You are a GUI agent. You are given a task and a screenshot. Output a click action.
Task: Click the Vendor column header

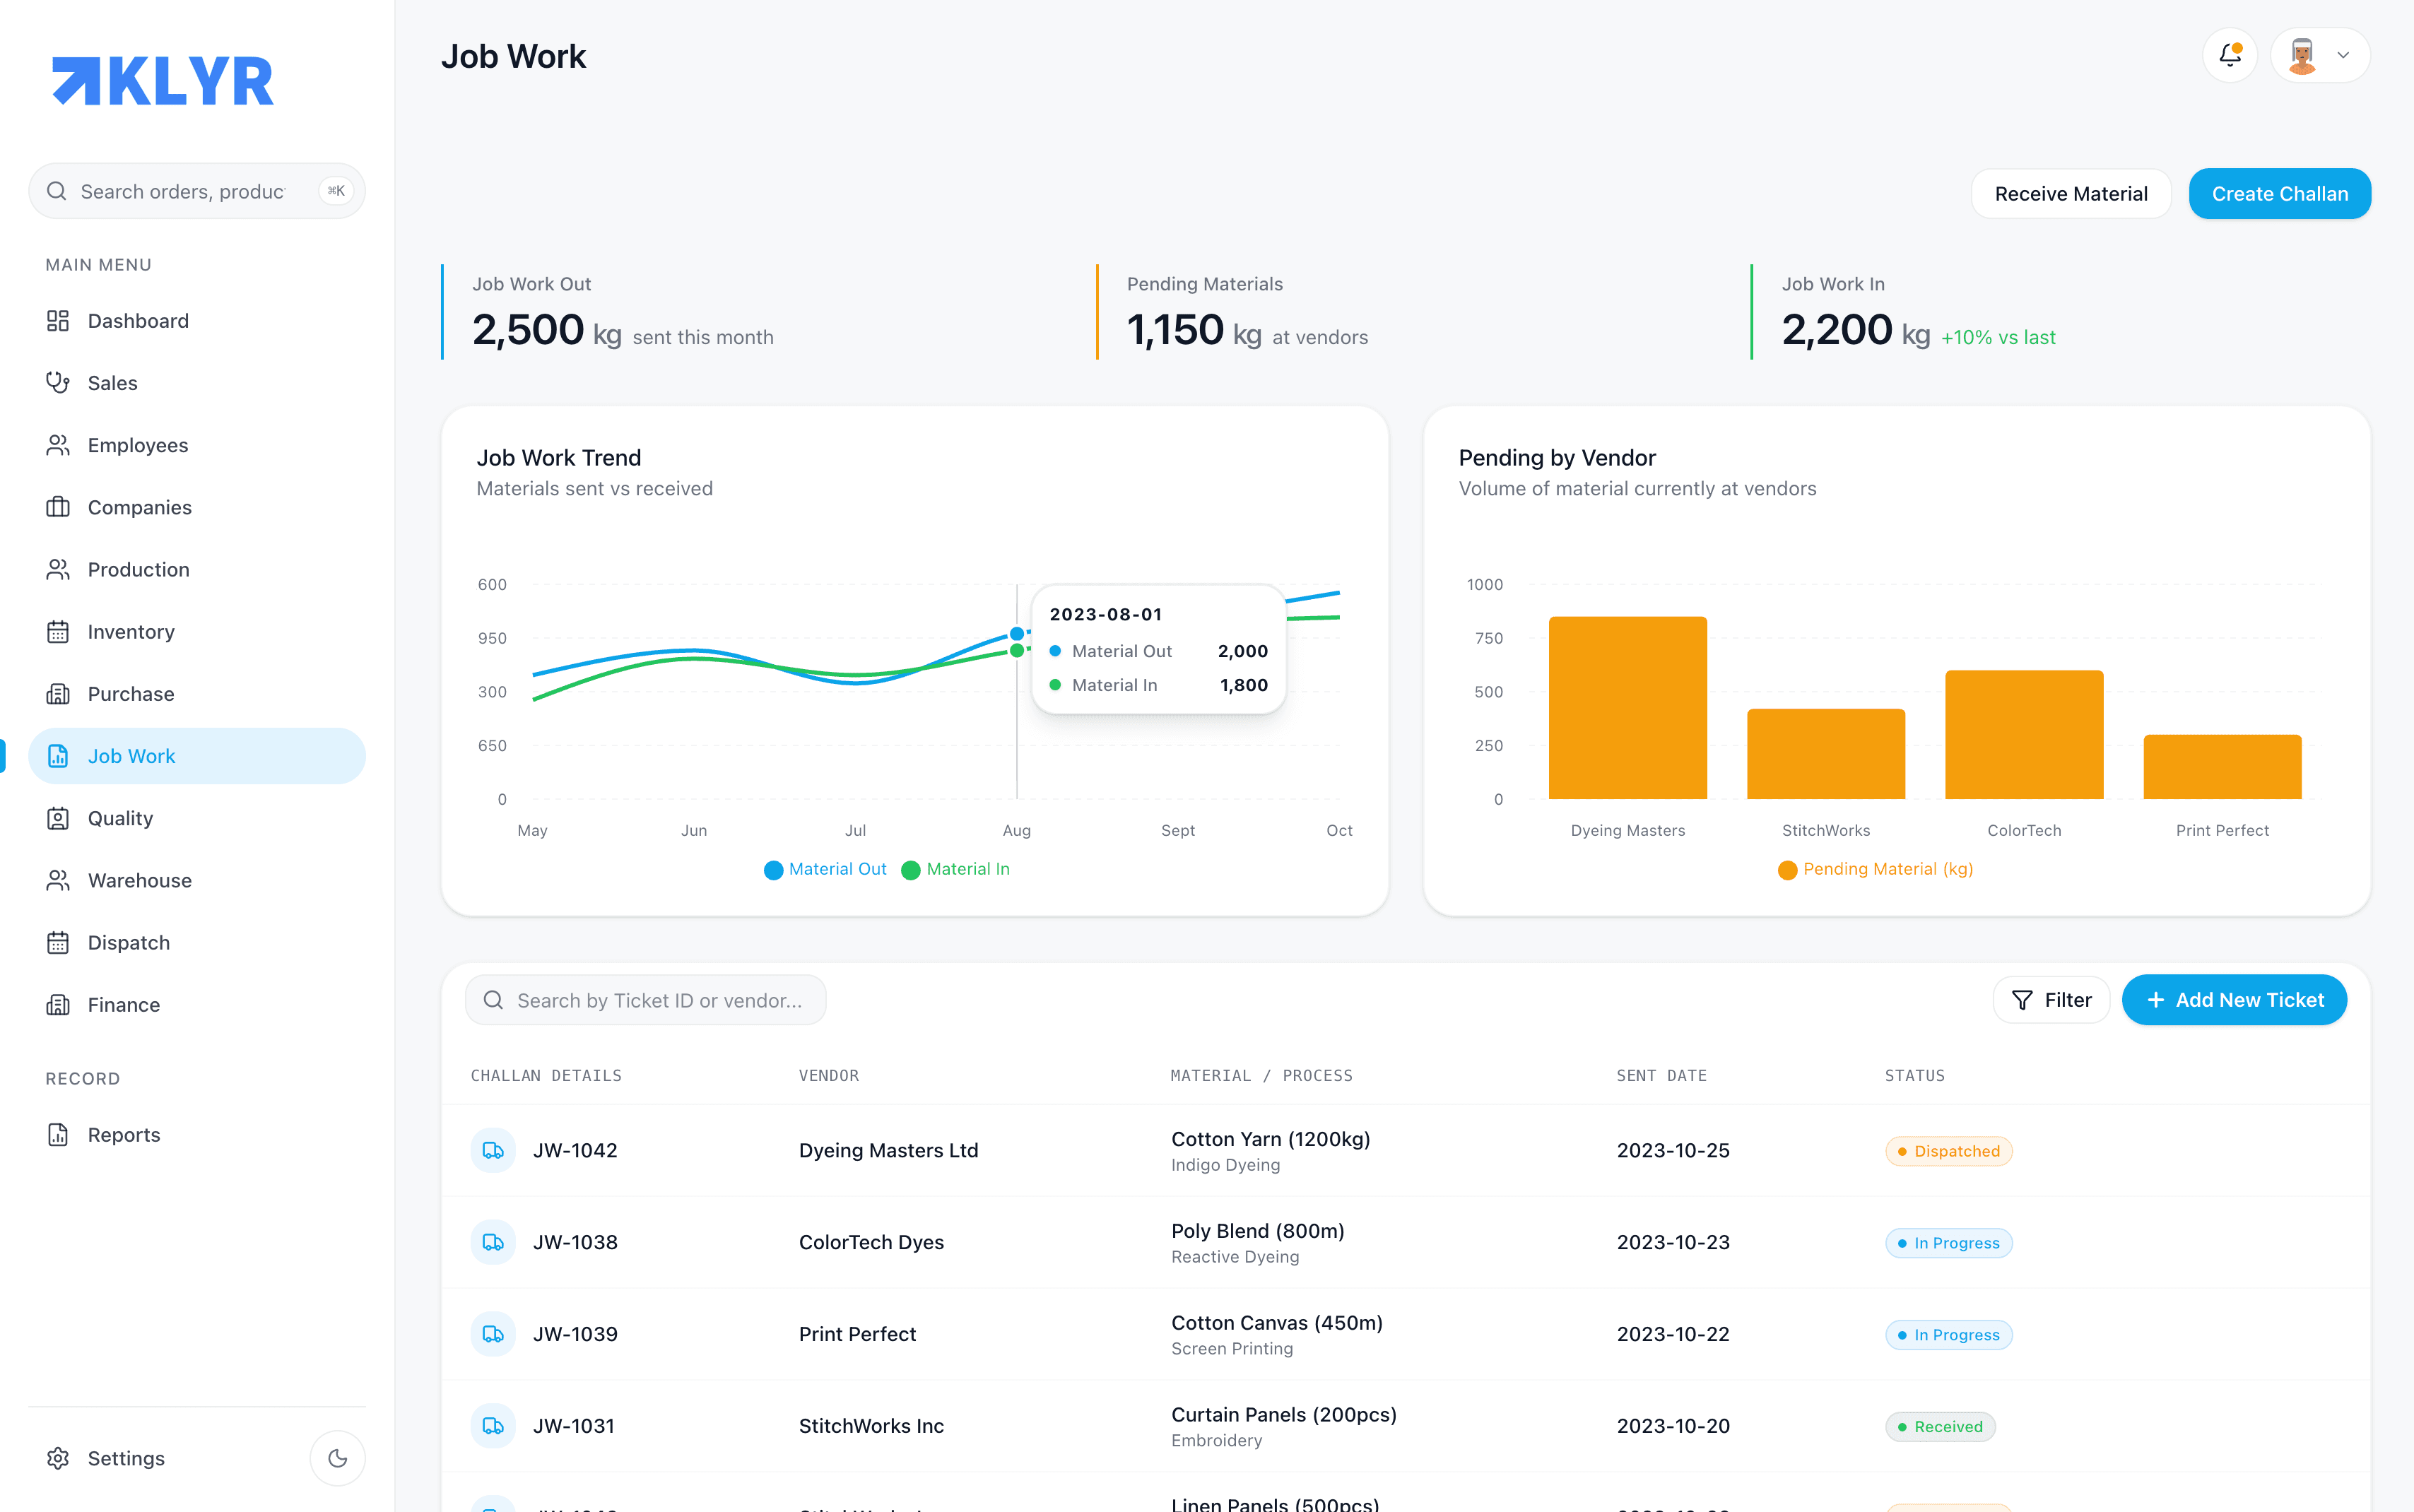(829, 1076)
